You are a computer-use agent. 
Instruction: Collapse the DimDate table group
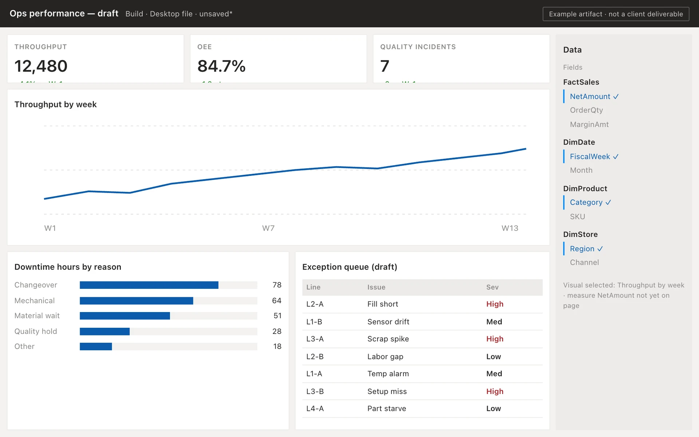(579, 142)
